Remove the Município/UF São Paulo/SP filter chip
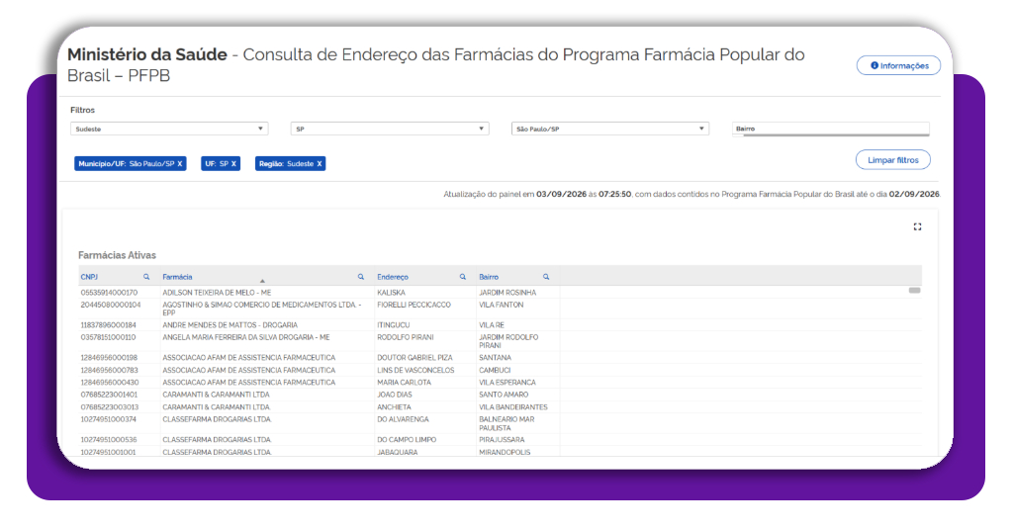The image size is (1013, 530). coord(180,164)
